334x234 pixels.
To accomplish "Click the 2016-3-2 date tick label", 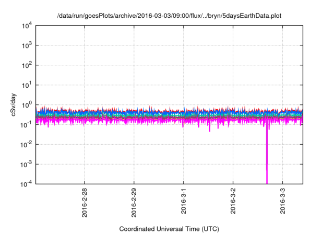I will (x=233, y=201).
